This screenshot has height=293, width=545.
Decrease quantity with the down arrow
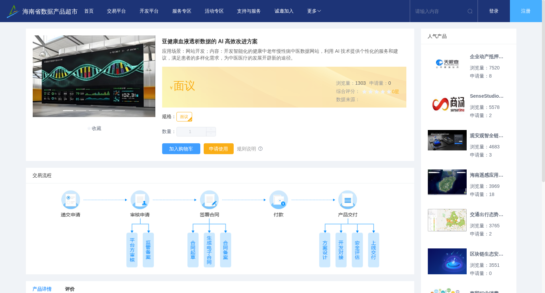pos(211,134)
